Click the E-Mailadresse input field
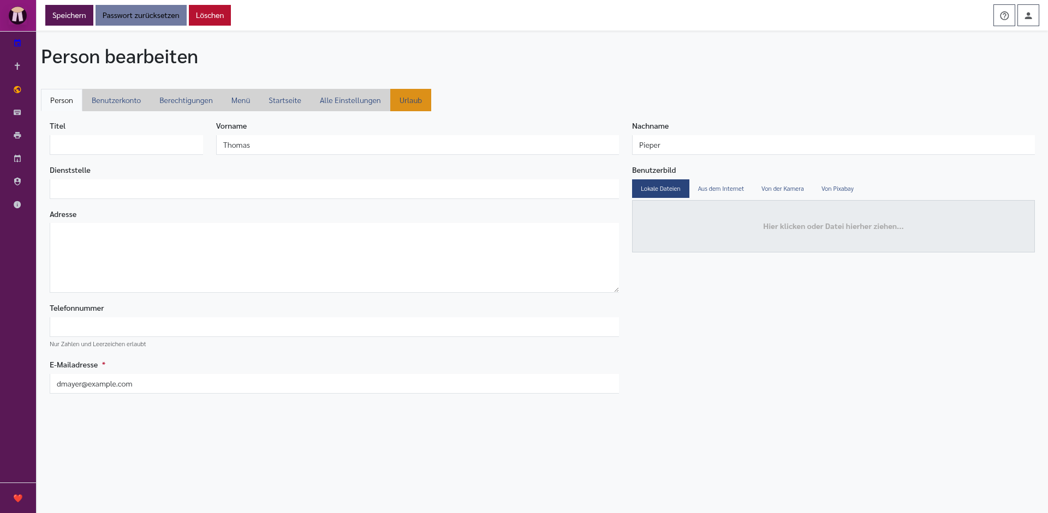This screenshot has height=513, width=1048. pos(334,384)
